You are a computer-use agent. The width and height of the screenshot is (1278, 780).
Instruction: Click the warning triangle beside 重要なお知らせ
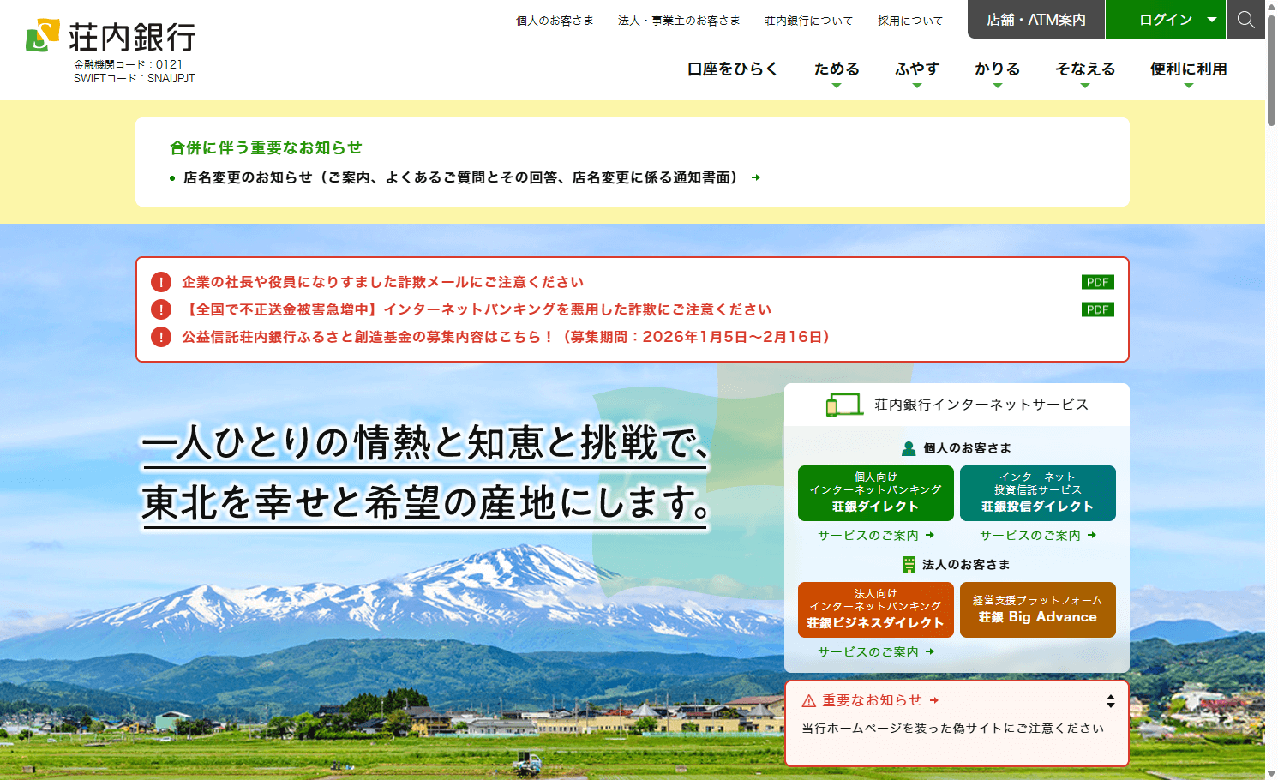point(808,701)
